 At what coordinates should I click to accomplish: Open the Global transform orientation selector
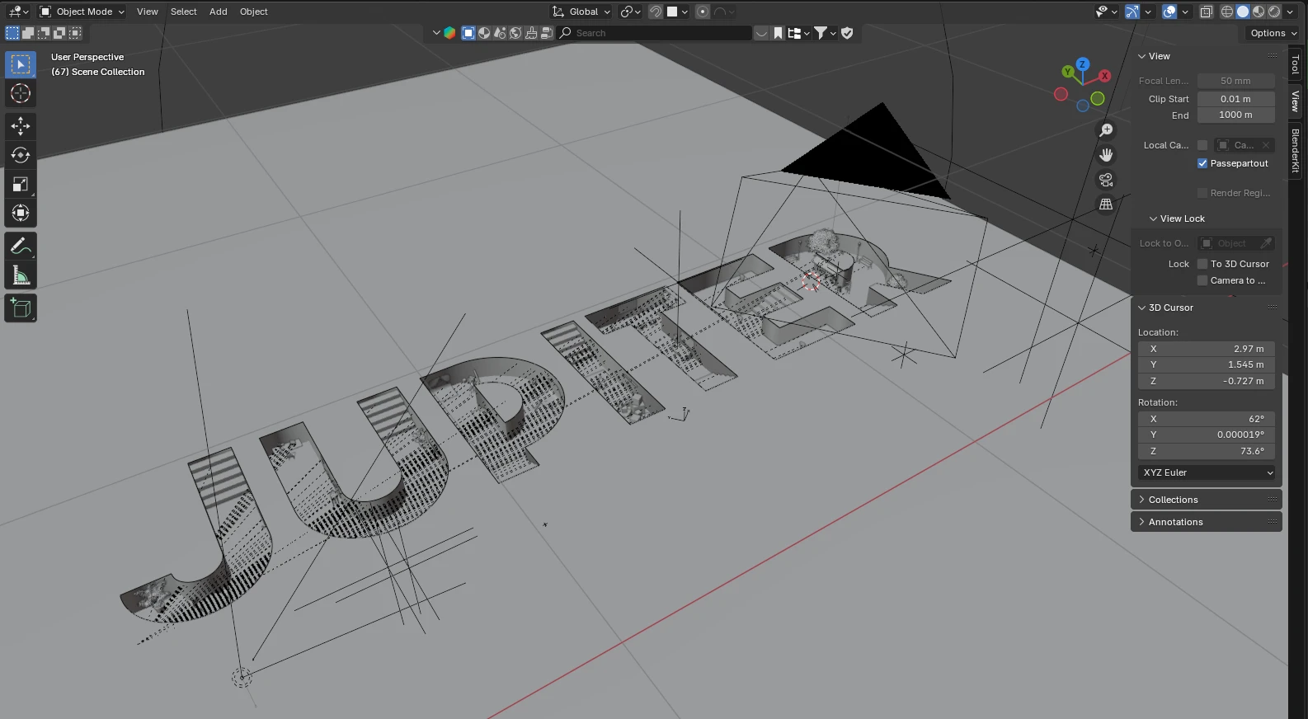click(582, 12)
